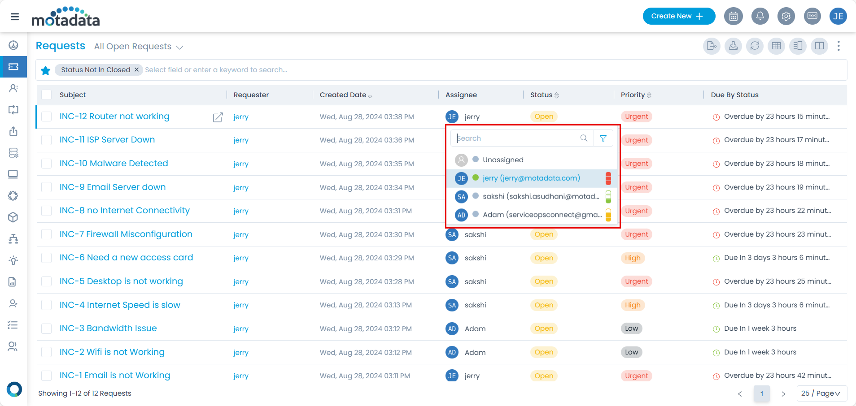Open the Problem module sidebar icon
The height and width of the screenshot is (406, 856).
(13, 88)
